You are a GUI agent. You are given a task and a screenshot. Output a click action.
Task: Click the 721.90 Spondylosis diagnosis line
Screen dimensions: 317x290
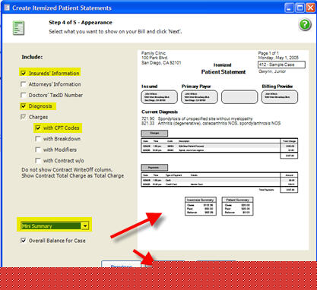click(197, 118)
